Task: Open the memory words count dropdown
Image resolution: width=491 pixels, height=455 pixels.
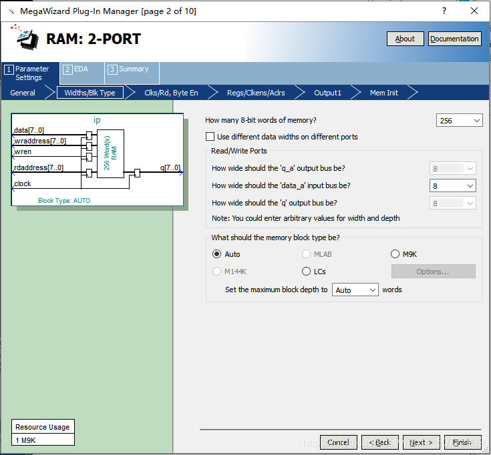Action: point(459,120)
